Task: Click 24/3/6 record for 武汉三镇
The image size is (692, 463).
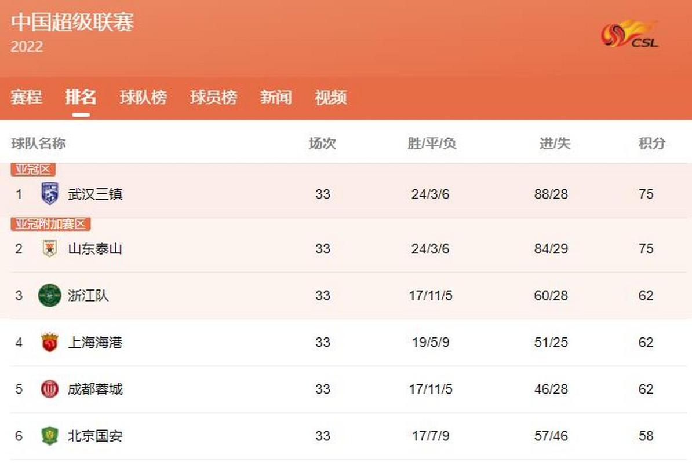Action: 430,194
